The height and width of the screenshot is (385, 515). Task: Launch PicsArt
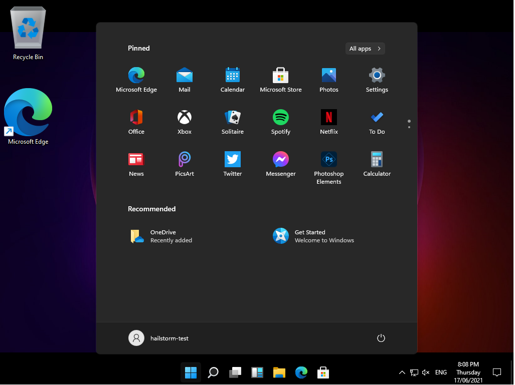(x=184, y=164)
